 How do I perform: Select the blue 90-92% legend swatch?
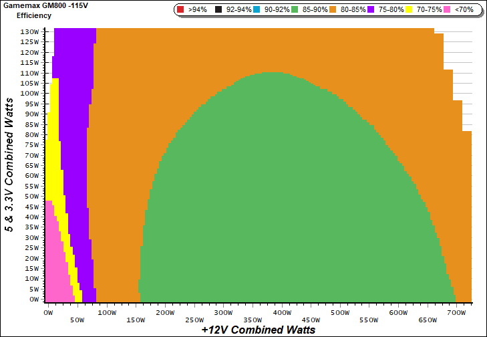click(x=258, y=10)
